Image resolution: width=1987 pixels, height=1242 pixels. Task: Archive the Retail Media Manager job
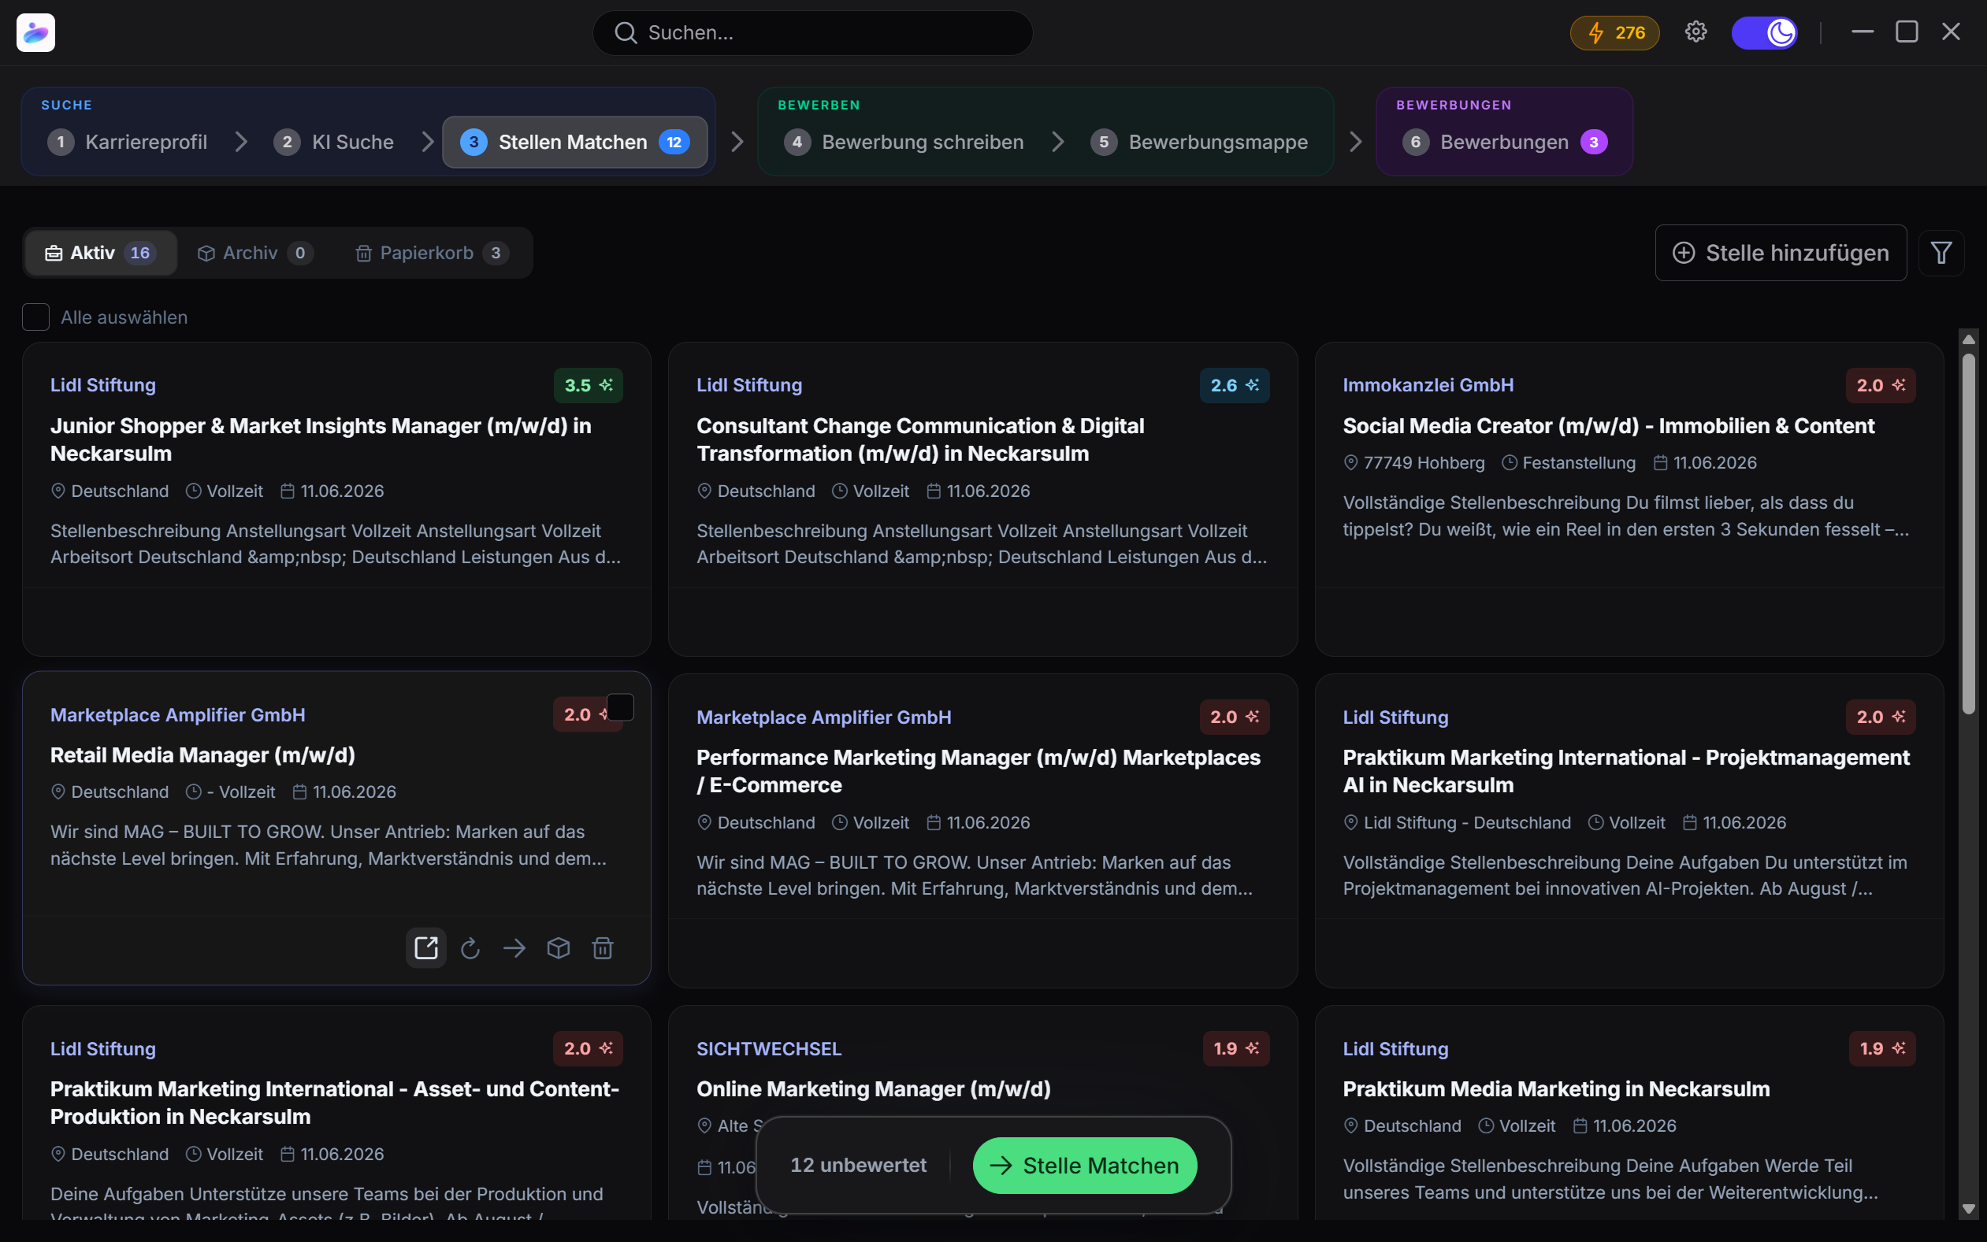pyautogui.click(x=559, y=948)
